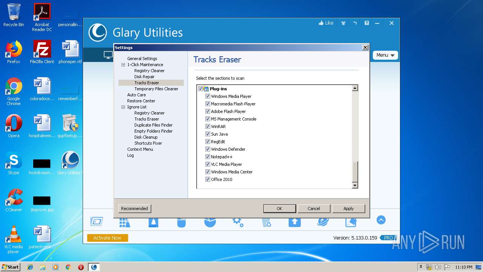Toggle Sun Java checkbox
Viewport: 483px width, 272px height.
(208, 134)
